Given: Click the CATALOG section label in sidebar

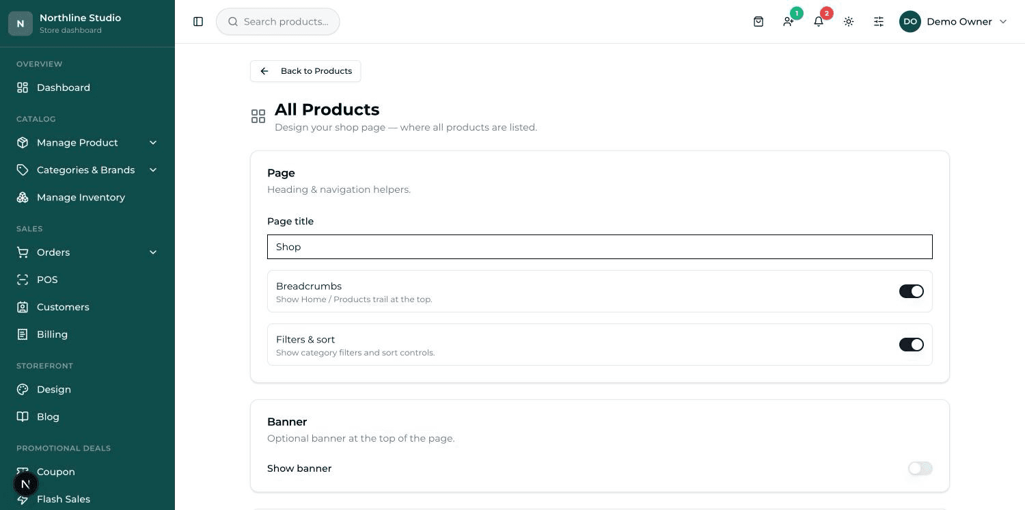Looking at the screenshot, I should click(36, 119).
